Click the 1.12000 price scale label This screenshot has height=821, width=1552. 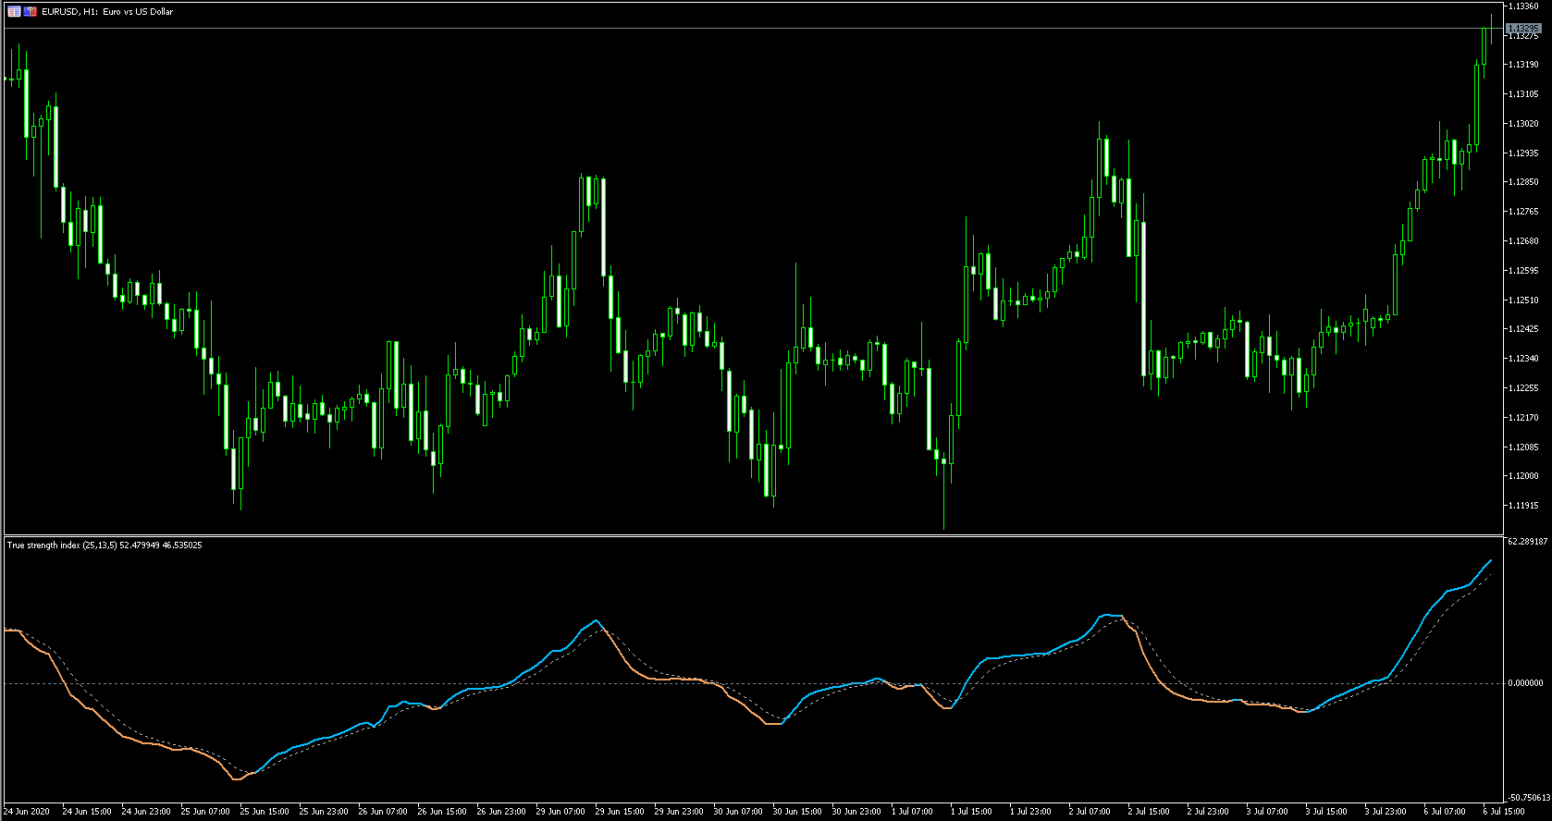(1522, 476)
